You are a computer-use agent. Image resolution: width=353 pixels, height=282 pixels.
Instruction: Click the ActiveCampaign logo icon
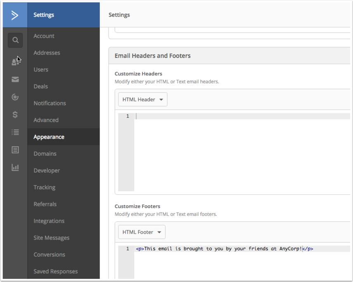[x=15, y=15]
